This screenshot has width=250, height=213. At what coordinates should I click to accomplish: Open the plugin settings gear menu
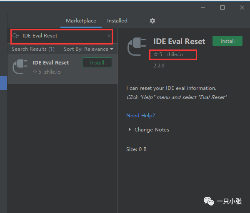pos(152,21)
